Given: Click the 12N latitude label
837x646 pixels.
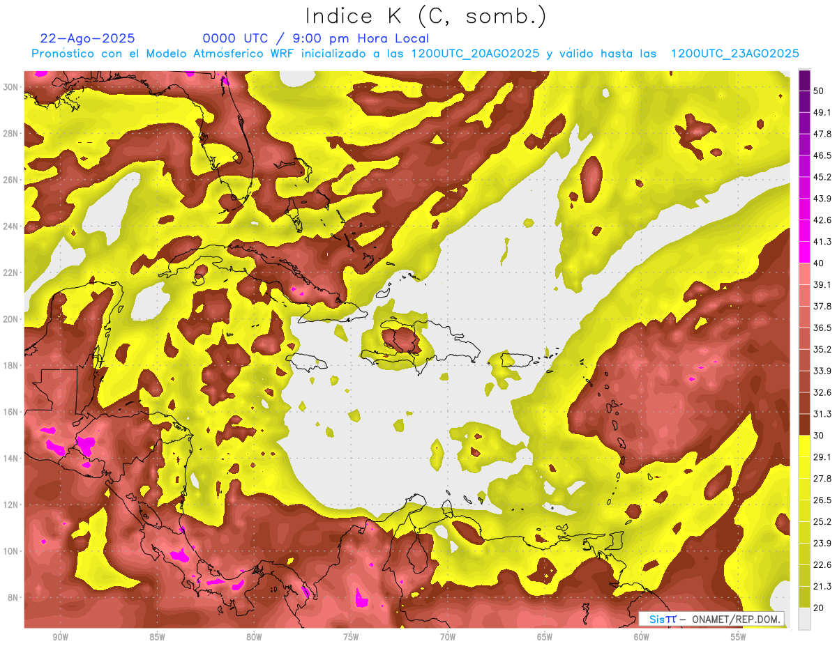Looking at the screenshot, I should pyautogui.click(x=11, y=505).
